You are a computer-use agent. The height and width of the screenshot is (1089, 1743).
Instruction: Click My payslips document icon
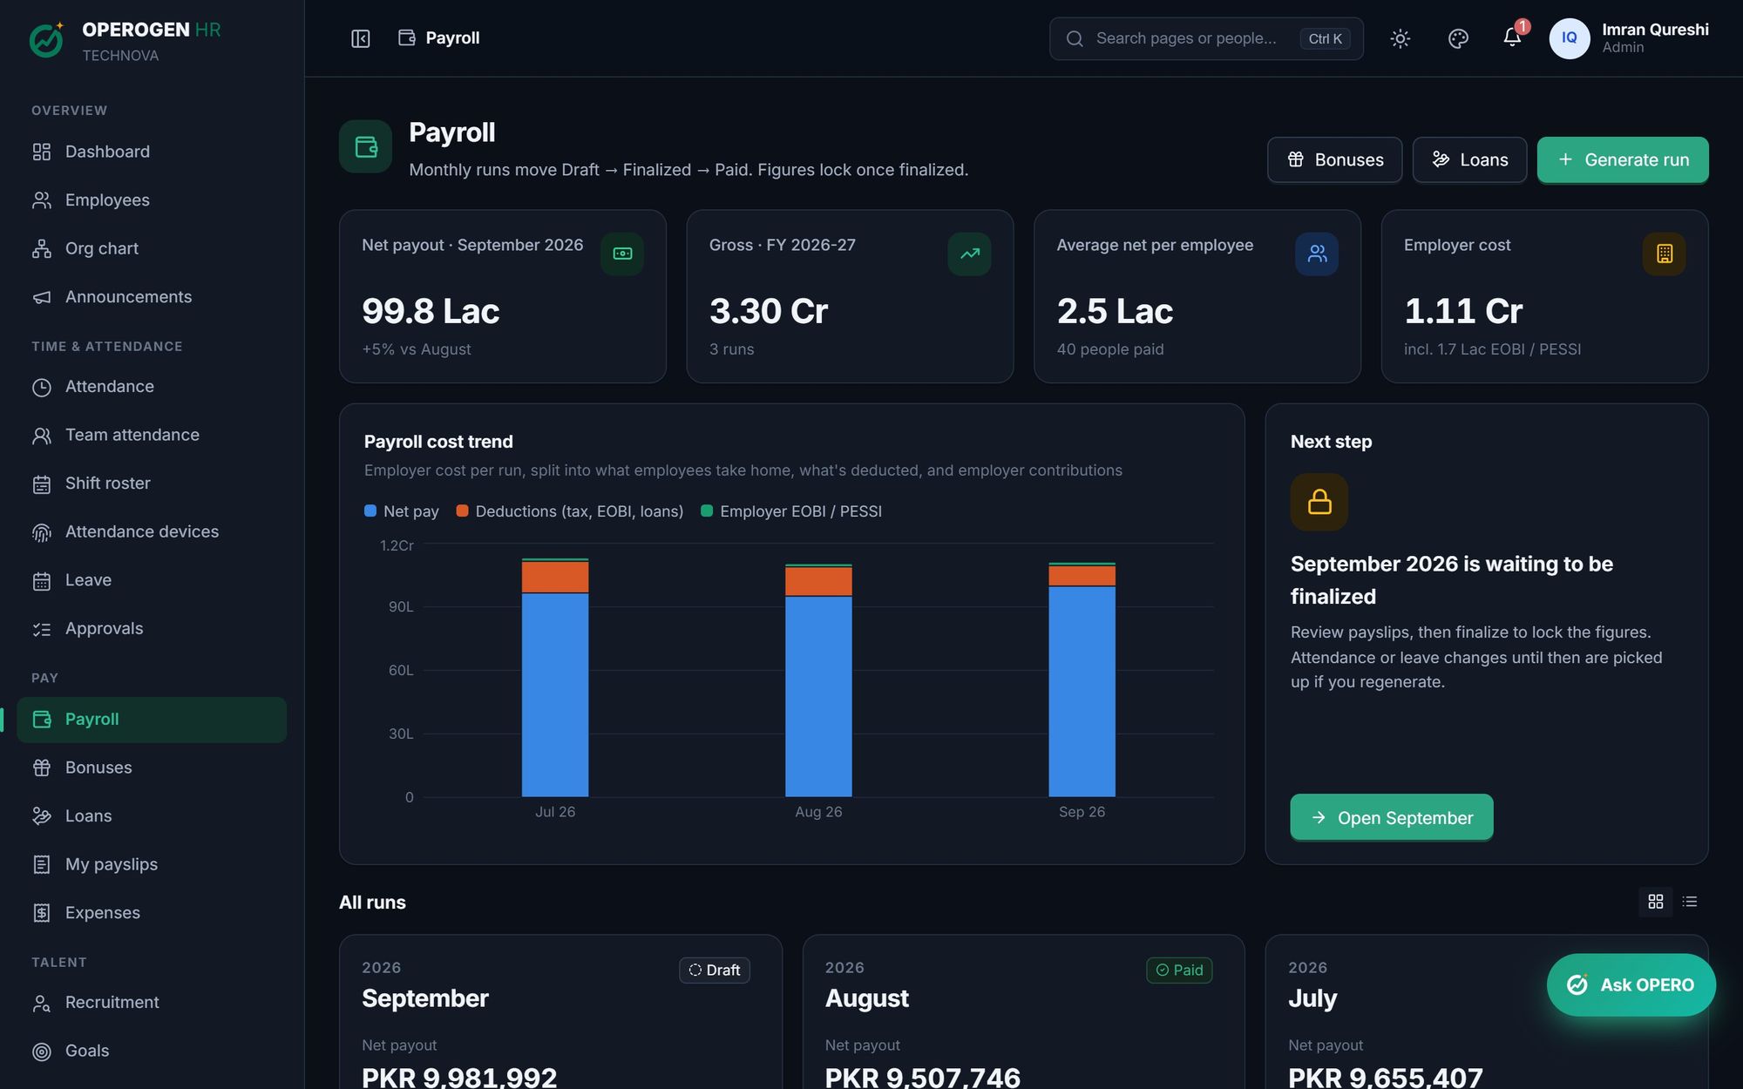41,865
